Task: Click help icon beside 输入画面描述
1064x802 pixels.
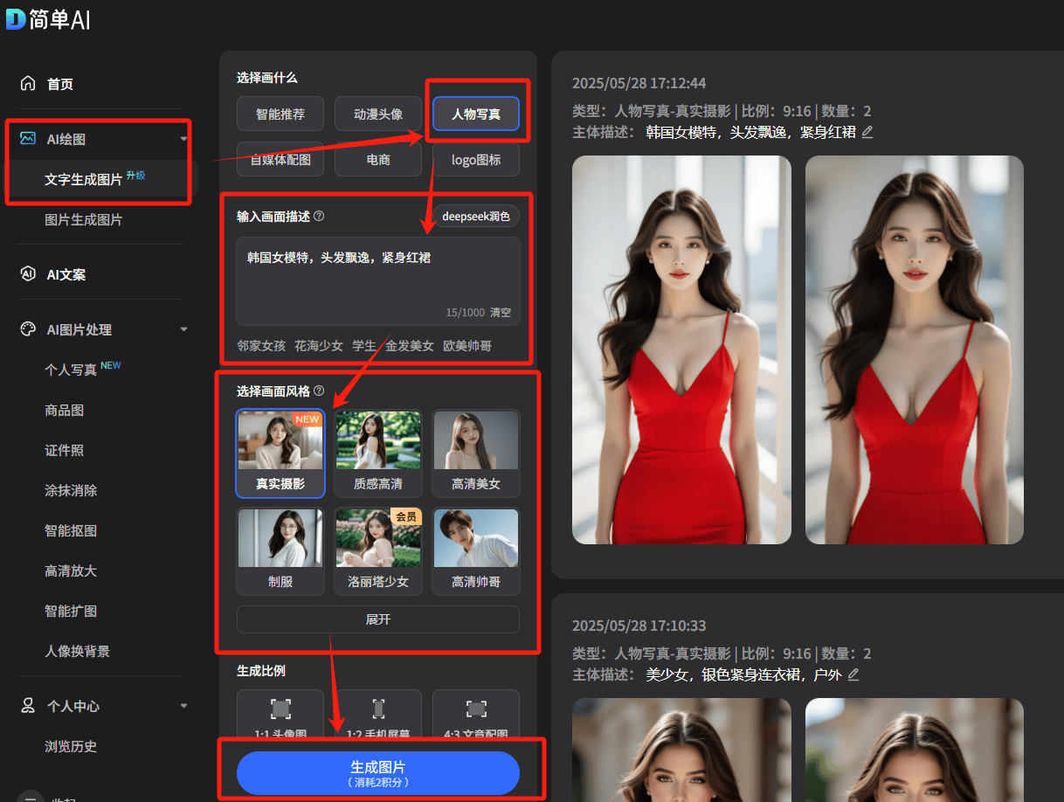Action: (x=319, y=216)
